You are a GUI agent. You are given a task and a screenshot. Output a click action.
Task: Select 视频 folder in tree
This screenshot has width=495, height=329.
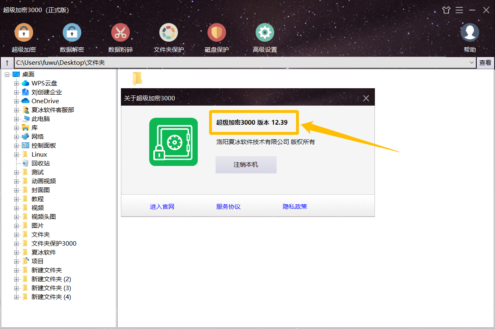38,208
